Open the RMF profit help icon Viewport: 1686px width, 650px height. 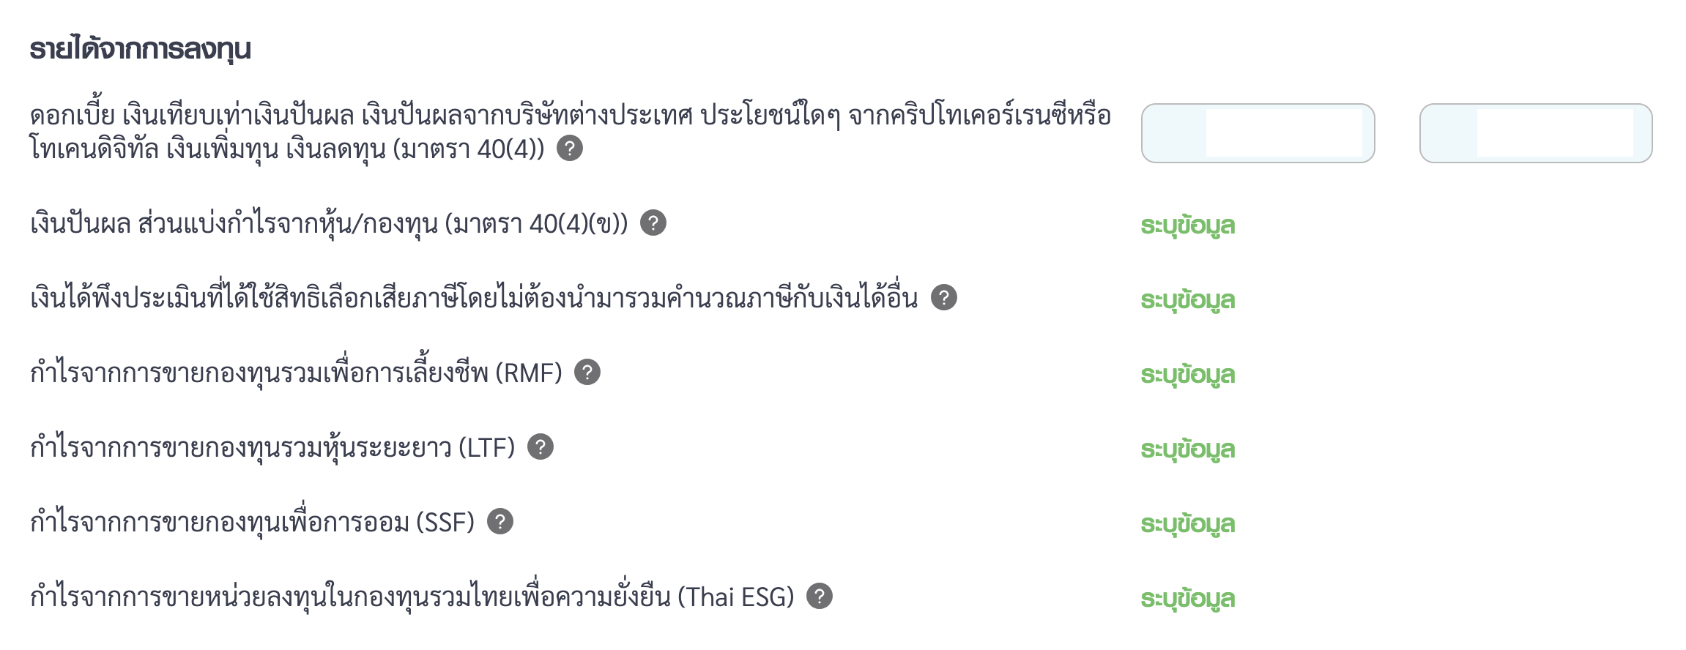coord(587,372)
